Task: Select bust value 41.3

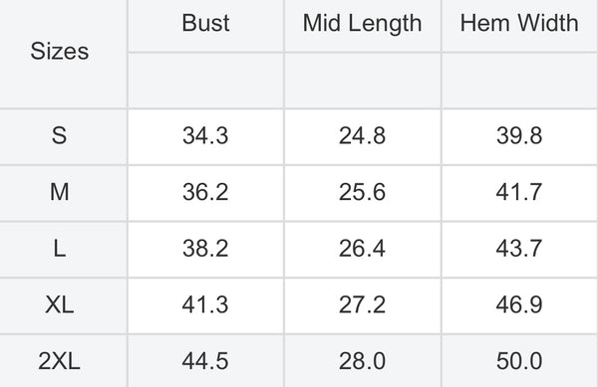Action: tap(205, 304)
